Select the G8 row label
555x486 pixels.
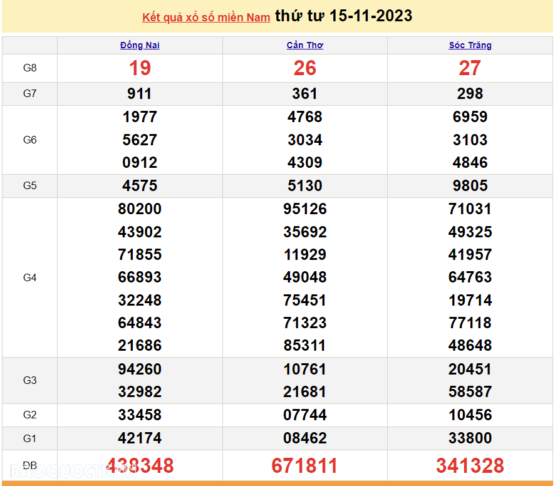click(29, 68)
